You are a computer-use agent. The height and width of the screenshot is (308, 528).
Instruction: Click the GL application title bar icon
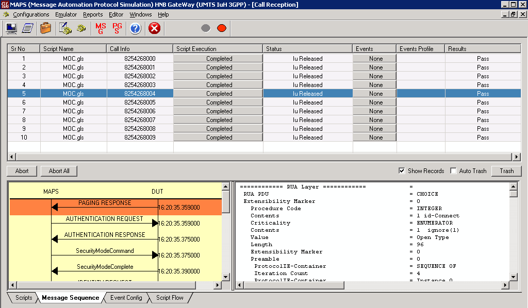(x=5, y=4)
